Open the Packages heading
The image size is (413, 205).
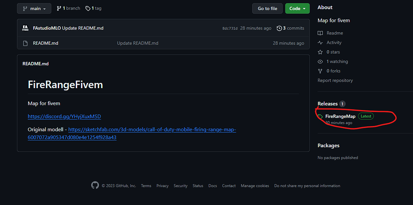tap(328, 146)
